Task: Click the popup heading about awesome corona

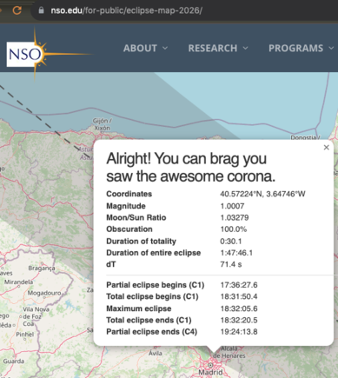Action: (190, 168)
